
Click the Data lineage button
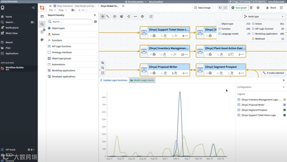tap(202, 8)
